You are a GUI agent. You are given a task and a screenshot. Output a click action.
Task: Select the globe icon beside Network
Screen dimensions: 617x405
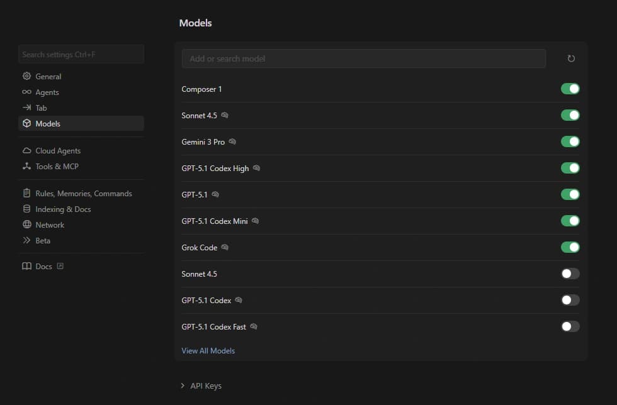[26, 225]
